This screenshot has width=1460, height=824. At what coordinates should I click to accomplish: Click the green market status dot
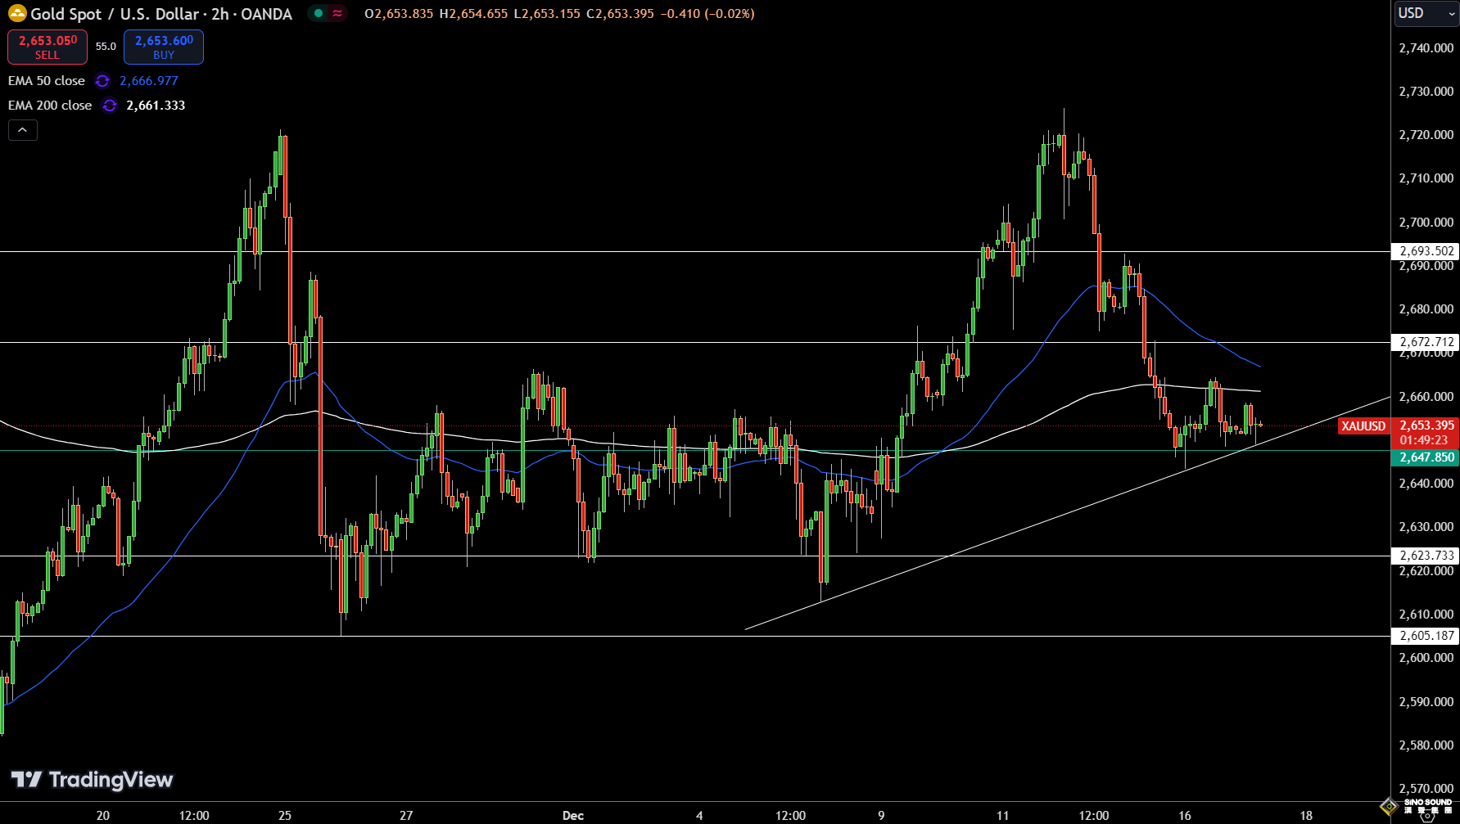coord(319,13)
